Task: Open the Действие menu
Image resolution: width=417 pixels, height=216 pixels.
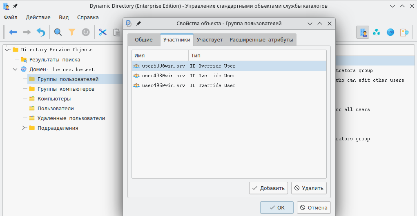Action: pyautogui.click(x=38, y=17)
